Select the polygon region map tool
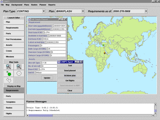This screenshot has height=120, width=160. (8, 80)
